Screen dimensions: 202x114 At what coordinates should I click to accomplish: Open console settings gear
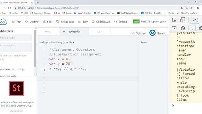(x=200, y=28)
